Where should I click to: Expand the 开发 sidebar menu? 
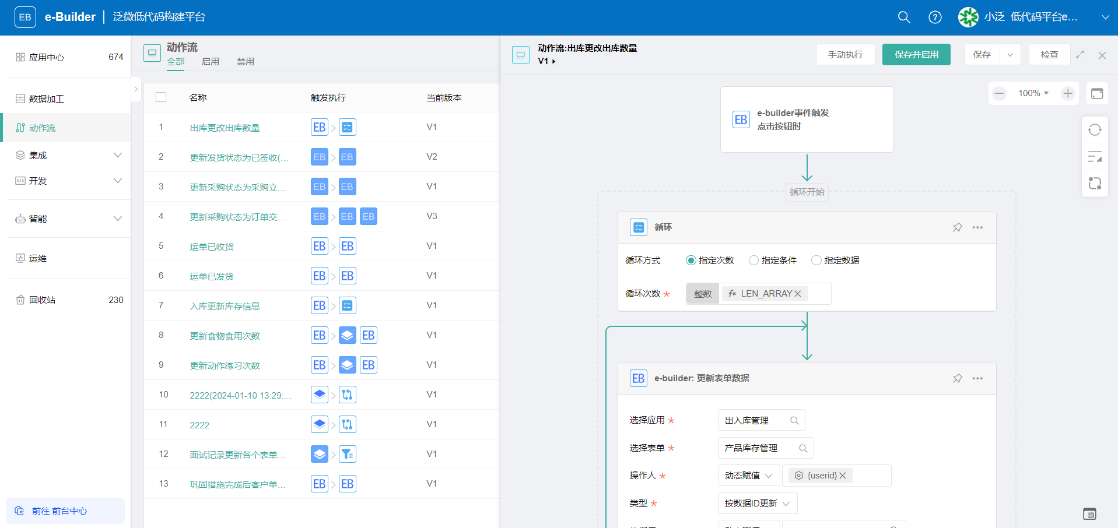[x=118, y=181]
